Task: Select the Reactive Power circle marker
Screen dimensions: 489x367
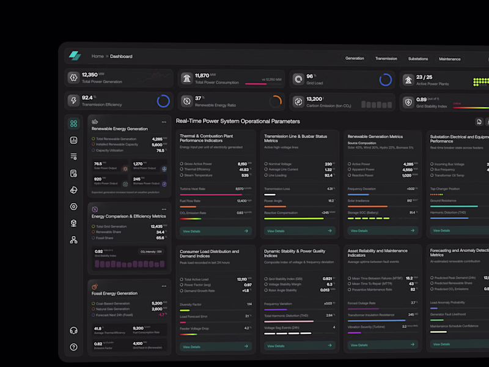Action: [350, 175]
